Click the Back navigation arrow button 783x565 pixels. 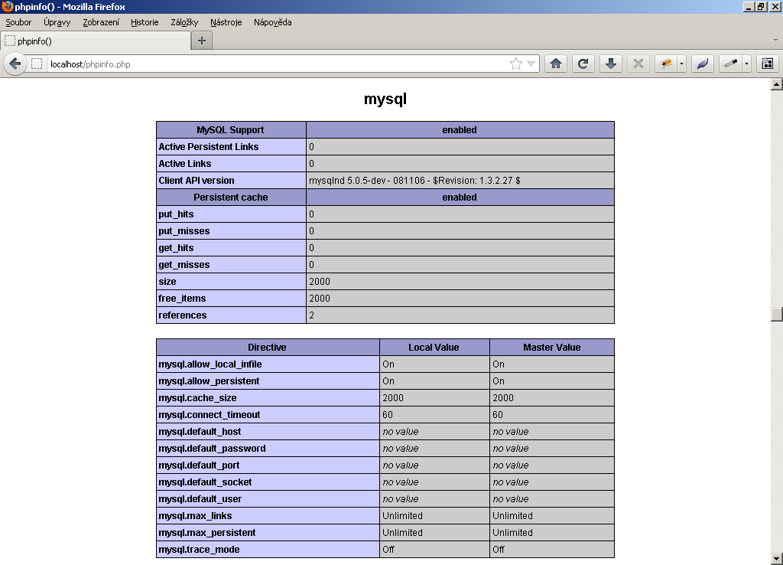click(15, 64)
